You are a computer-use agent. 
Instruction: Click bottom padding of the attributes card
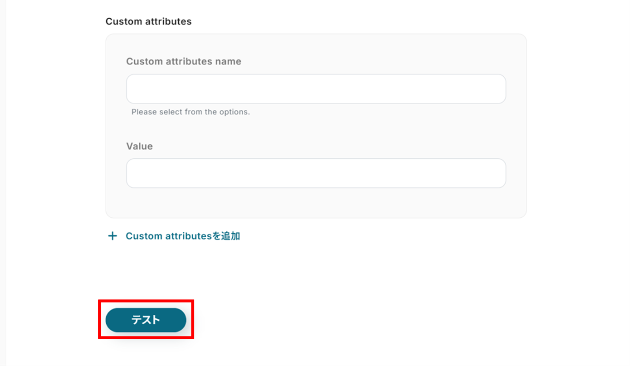pos(316,205)
